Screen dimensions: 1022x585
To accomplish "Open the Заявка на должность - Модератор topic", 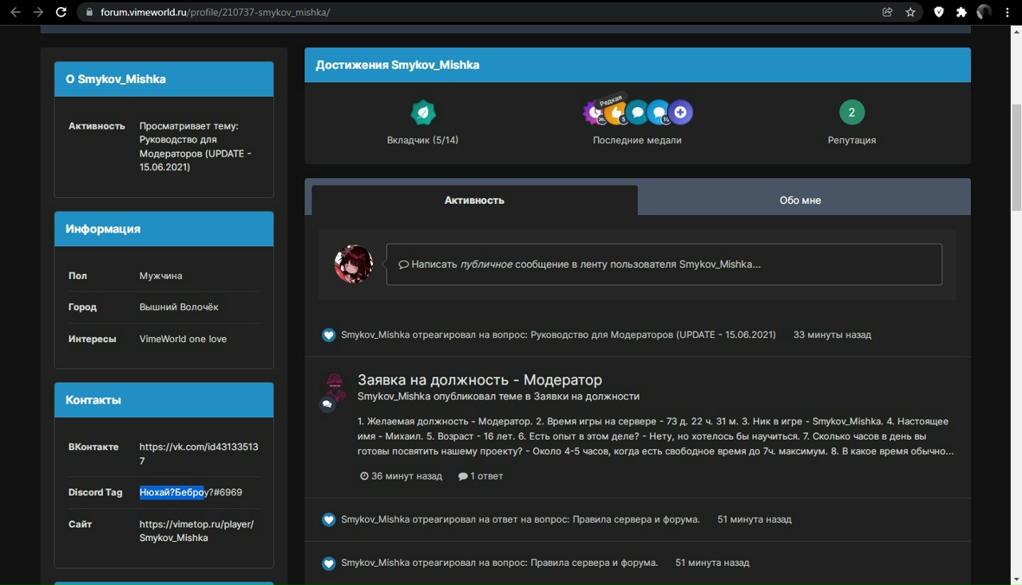I will click(479, 380).
